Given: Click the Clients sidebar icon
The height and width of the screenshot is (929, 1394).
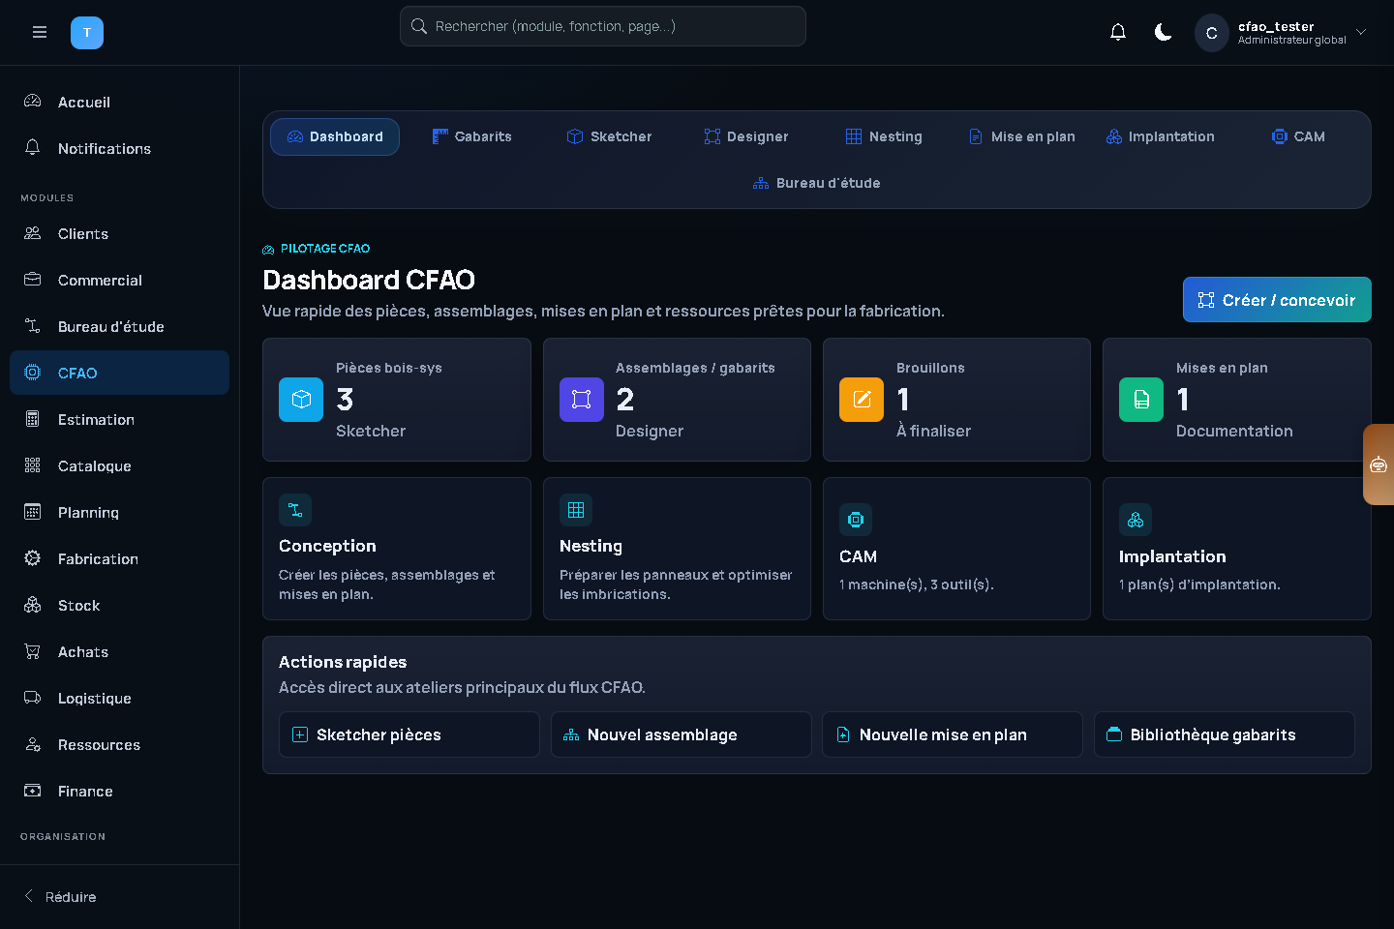Looking at the screenshot, I should tap(33, 233).
